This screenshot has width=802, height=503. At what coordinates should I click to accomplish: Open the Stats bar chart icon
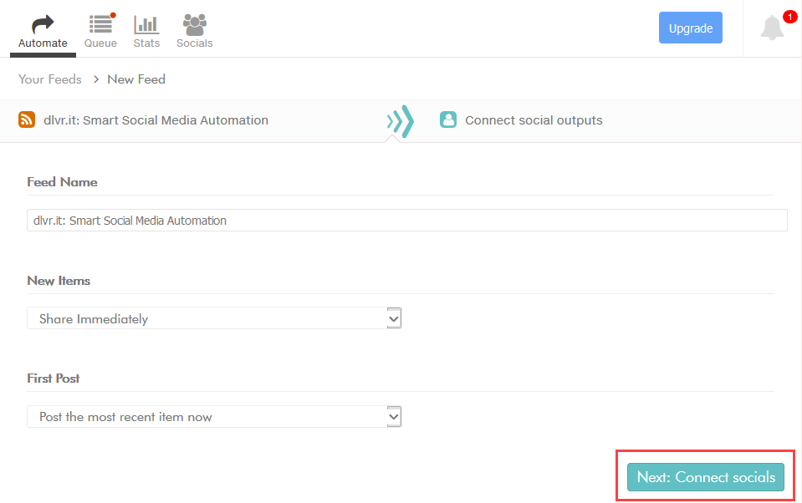coord(146,24)
